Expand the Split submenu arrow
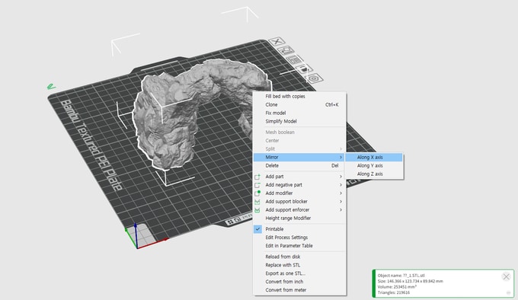Viewport: 518px width, 300px height. click(341, 148)
